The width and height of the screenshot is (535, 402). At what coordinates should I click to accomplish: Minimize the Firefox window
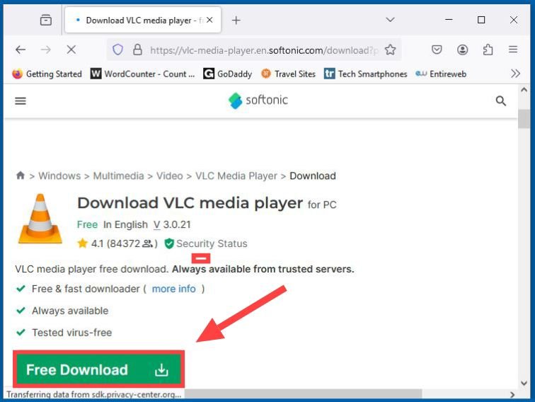point(449,20)
